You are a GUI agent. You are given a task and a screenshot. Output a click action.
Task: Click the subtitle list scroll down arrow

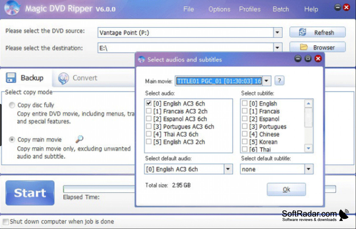309,148
